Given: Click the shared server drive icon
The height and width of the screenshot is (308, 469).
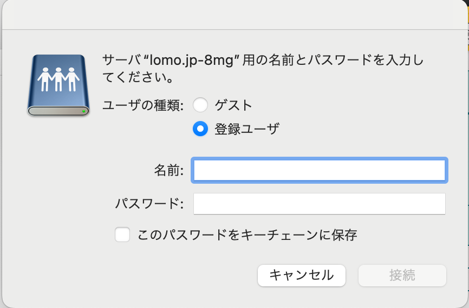Looking at the screenshot, I should pyautogui.click(x=57, y=85).
